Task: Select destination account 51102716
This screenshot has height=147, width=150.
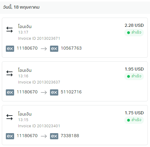Action: [71, 92]
